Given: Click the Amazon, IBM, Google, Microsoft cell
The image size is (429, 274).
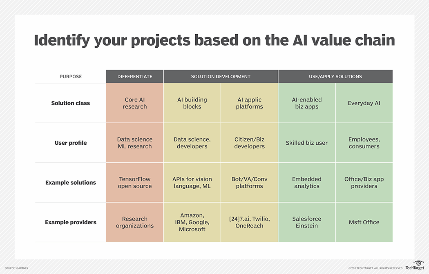Looking at the screenshot, I should [x=192, y=222].
